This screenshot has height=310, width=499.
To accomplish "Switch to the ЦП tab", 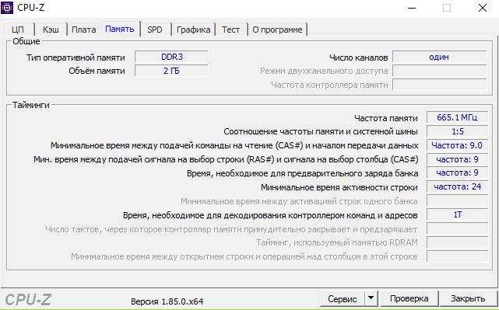I will point(18,30).
